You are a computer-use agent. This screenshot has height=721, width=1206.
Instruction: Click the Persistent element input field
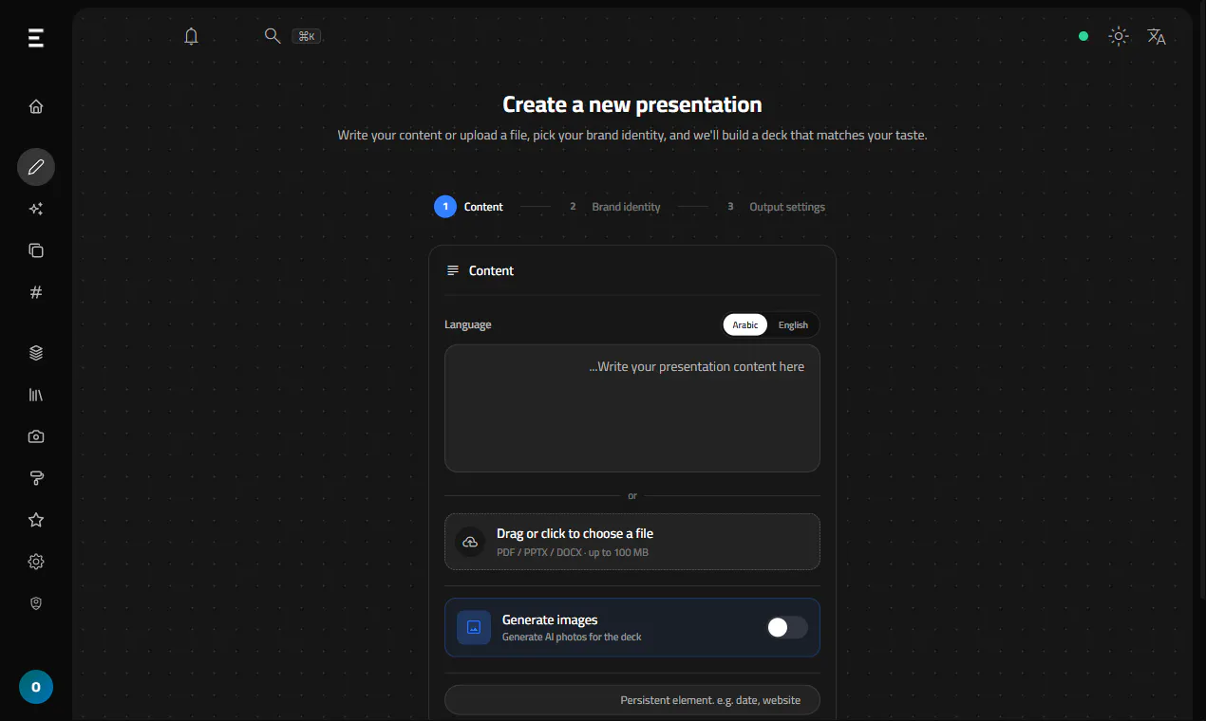click(632, 700)
